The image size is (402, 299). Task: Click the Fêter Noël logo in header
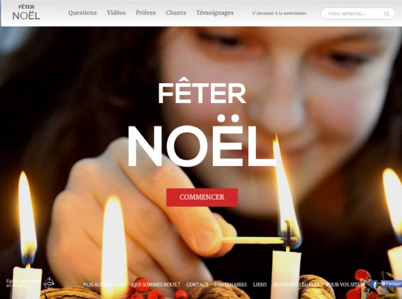point(26,13)
